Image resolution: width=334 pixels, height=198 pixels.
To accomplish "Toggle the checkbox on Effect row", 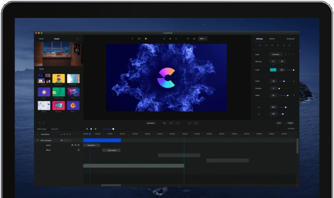I will pyautogui.click(x=78, y=150).
